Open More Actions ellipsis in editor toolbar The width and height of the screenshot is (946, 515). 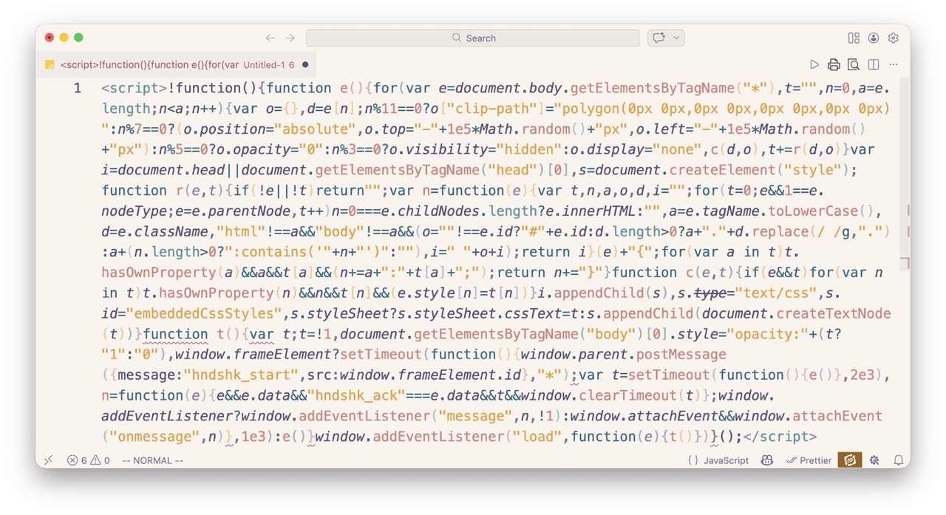893,65
